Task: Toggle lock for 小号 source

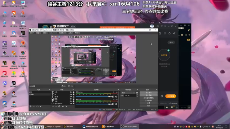Action: pyautogui.click(x=74, y=92)
